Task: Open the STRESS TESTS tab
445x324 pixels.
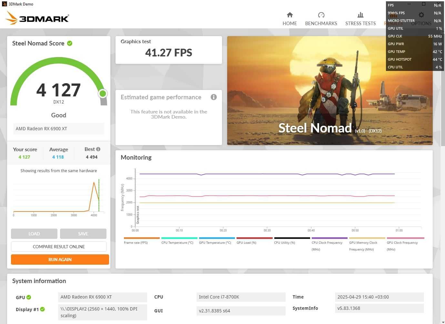Action: point(360,19)
